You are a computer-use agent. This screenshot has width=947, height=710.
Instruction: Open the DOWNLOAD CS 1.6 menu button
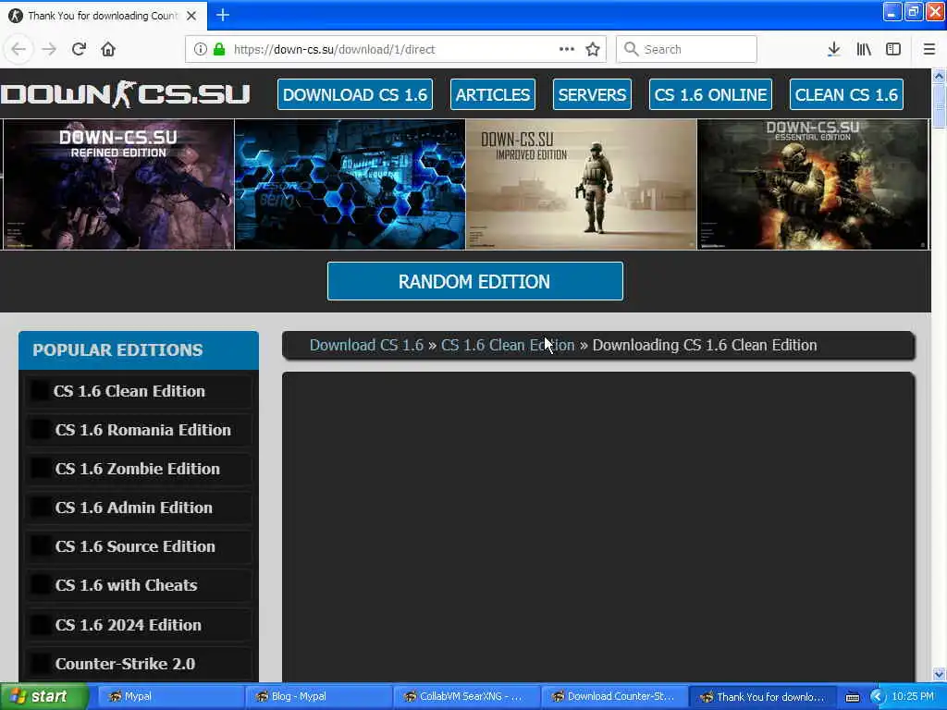coord(355,95)
